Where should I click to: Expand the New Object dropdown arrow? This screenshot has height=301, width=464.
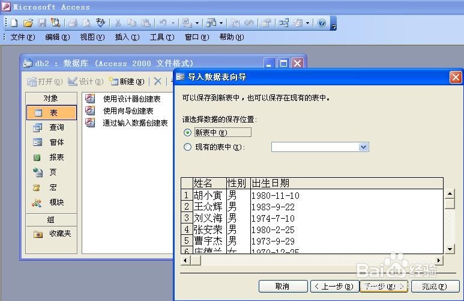coord(308,23)
